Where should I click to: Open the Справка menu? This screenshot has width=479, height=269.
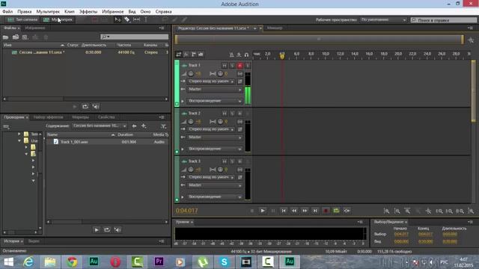click(x=163, y=12)
